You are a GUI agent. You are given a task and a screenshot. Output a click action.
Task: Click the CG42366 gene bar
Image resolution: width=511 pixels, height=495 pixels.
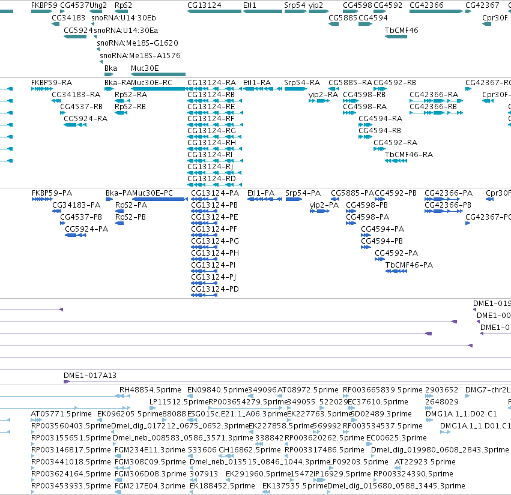click(x=436, y=12)
